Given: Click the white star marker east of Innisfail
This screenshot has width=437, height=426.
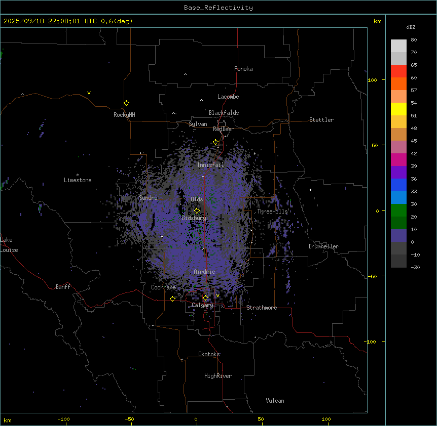Looking at the screenshot, I should 254,154.
